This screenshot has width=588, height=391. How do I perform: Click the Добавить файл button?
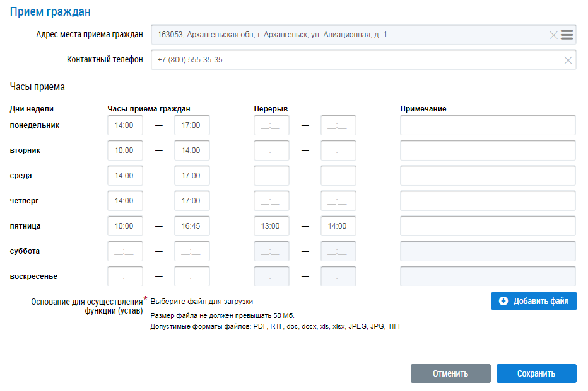tap(534, 301)
